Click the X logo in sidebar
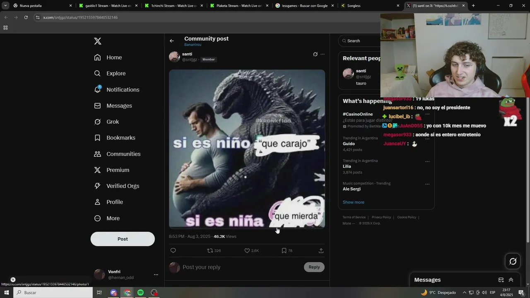530x298 pixels. [x=98, y=41]
